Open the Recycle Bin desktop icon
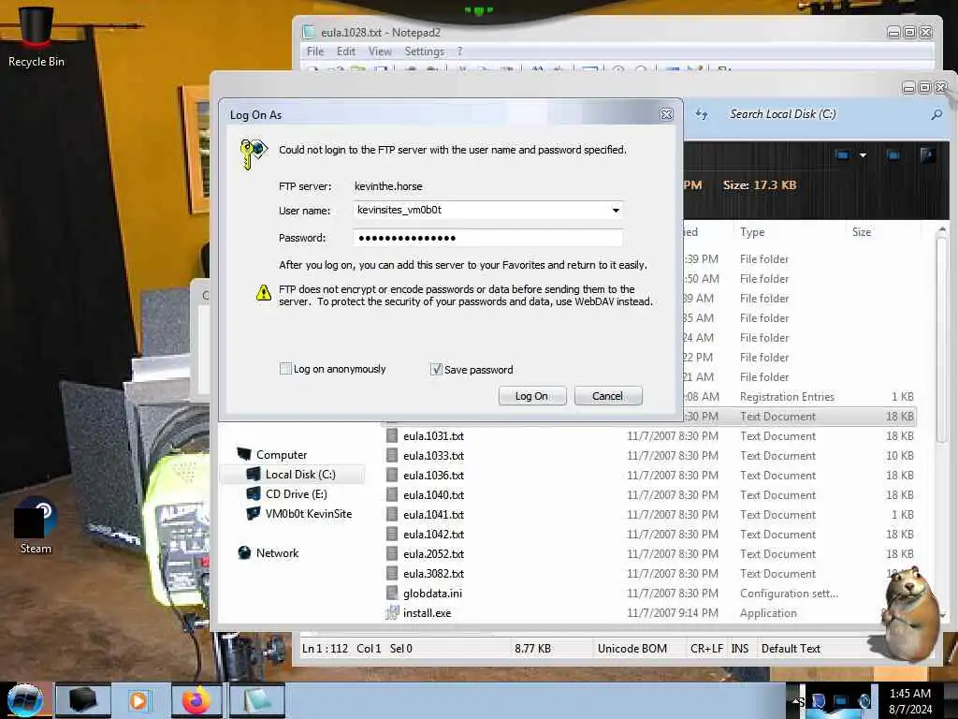958x719 pixels. pos(36,37)
